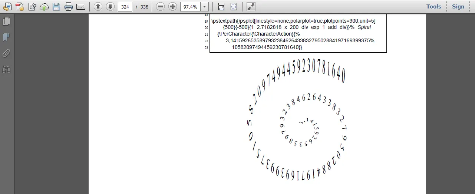
Task: Switch to Read Mode with the diagonal arrows icon
Action: coord(251,6)
